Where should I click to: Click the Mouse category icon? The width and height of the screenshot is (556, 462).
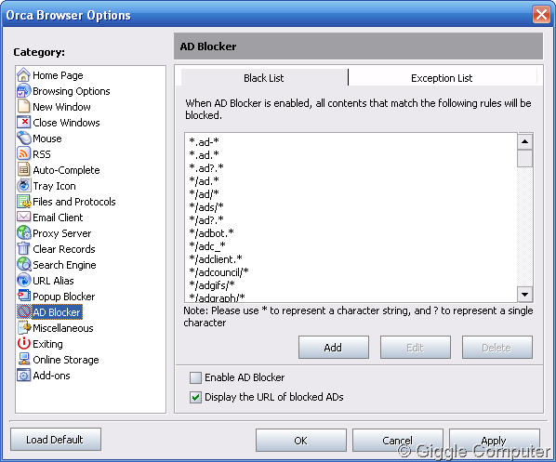23,138
